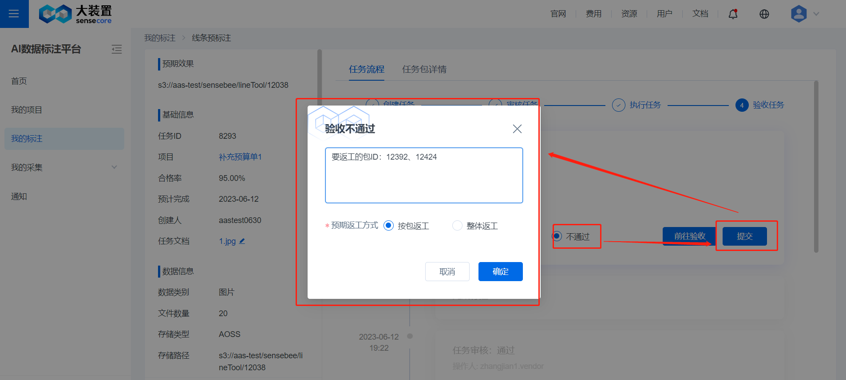This screenshot has height=380, width=846.
Task: Click the creator name aastest0630
Action: [240, 220]
